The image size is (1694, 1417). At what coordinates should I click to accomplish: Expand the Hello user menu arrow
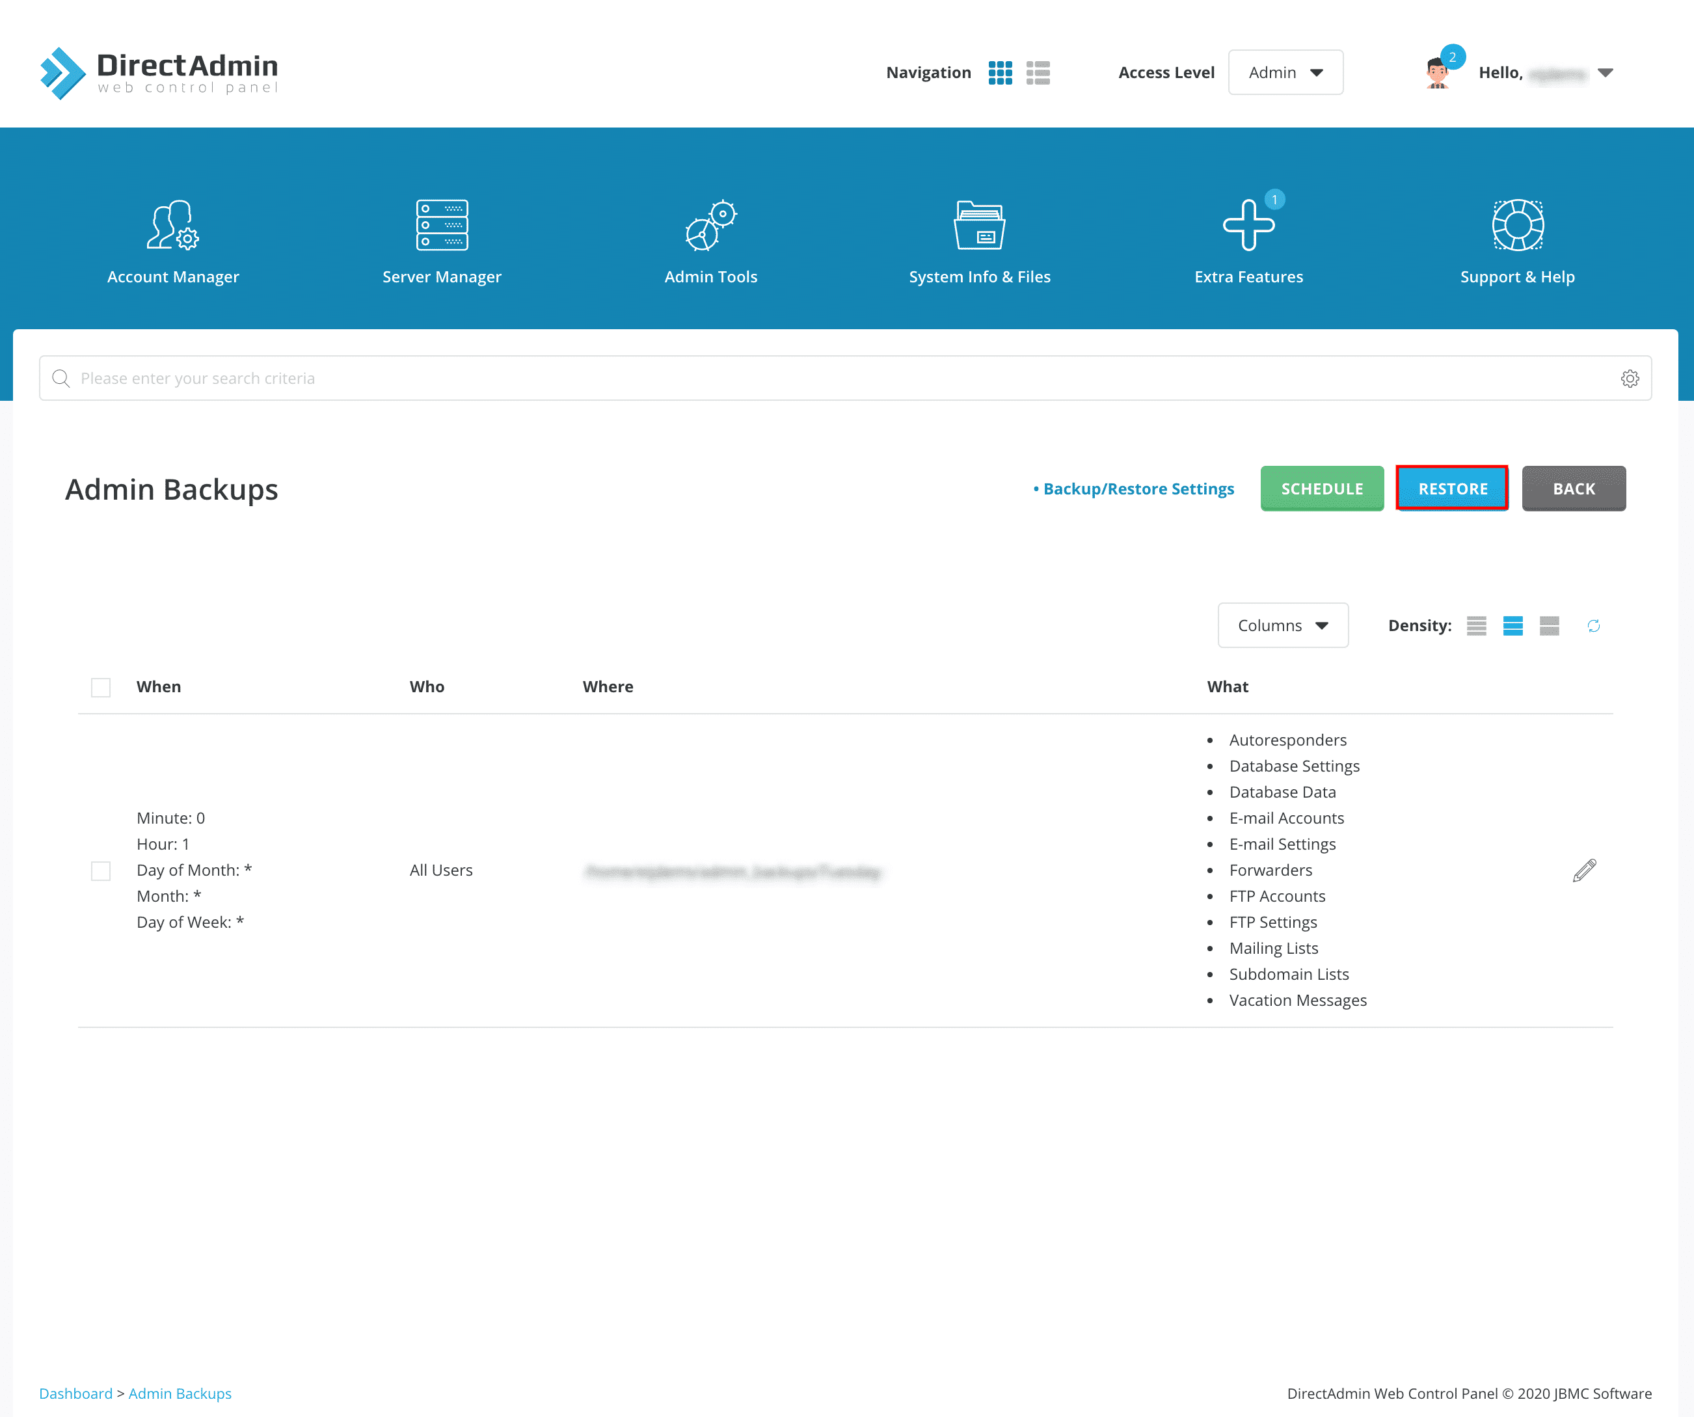tap(1606, 73)
